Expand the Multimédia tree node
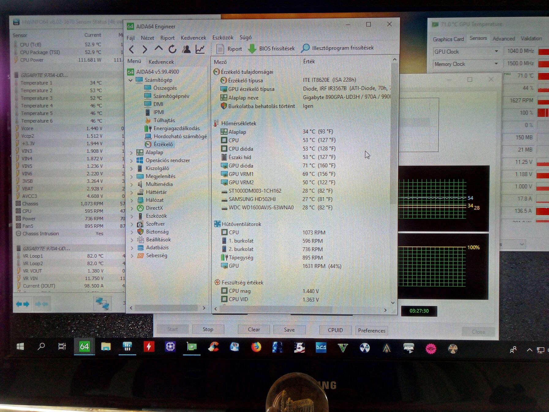 coord(132,184)
